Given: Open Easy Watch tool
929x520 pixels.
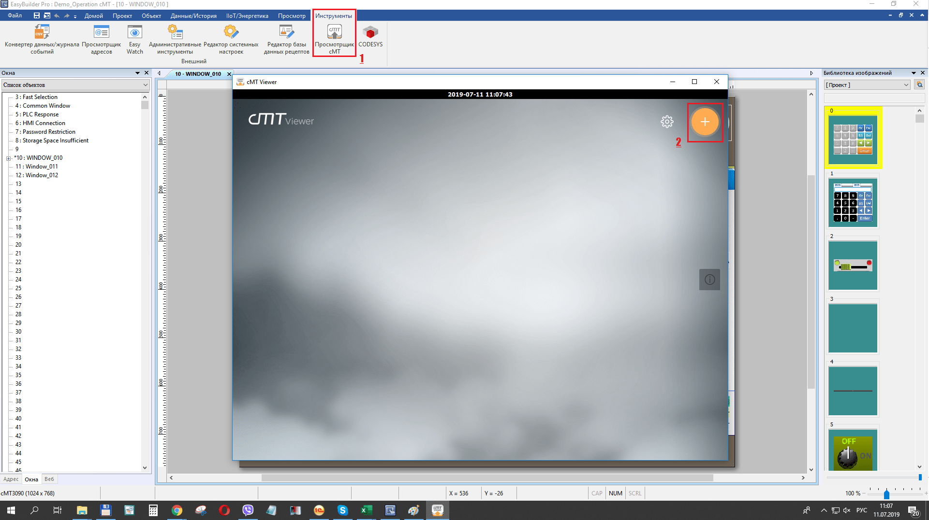Looking at the screenshot, I should [x=134, y=39].
